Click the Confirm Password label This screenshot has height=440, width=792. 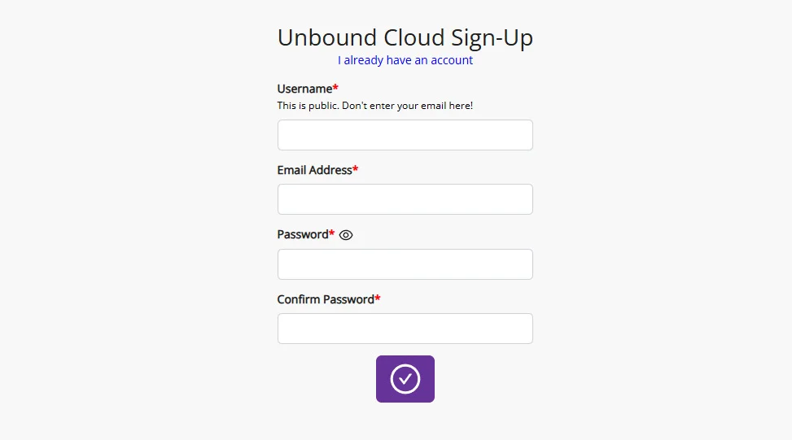point(325,299)
